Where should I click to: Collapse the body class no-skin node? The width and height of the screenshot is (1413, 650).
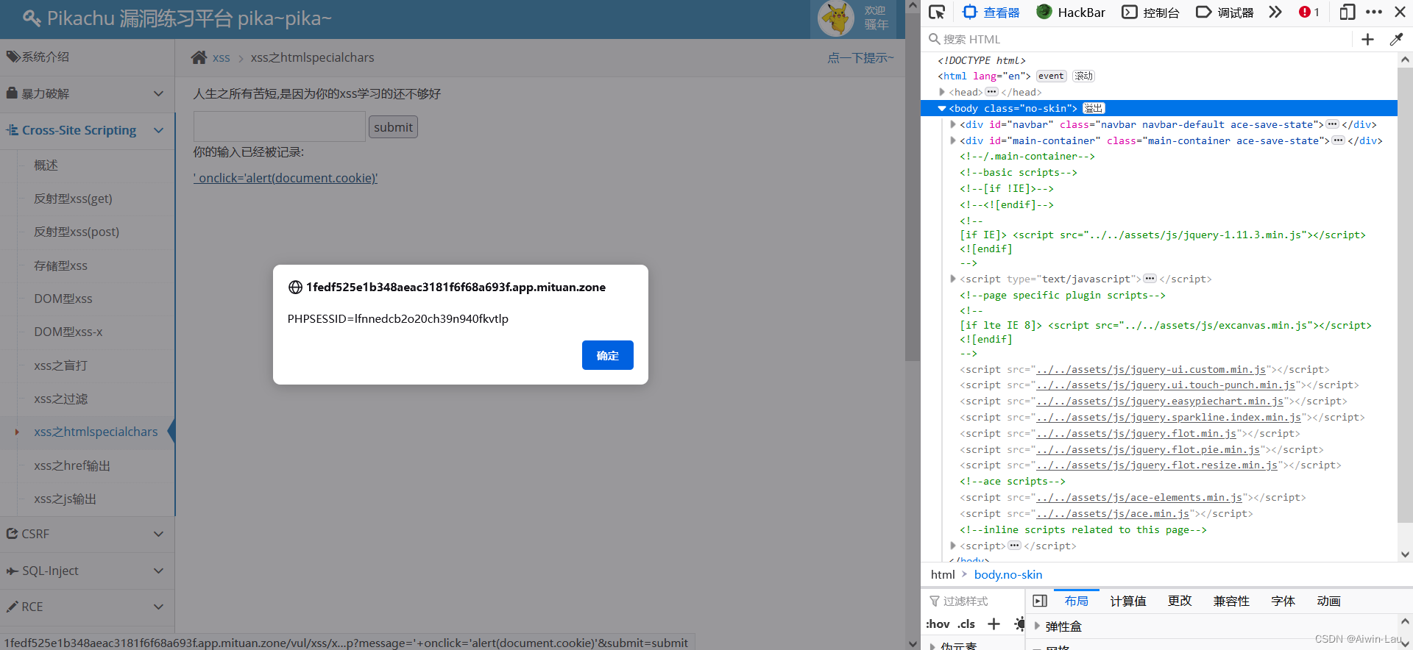click(x=941, y=108)
